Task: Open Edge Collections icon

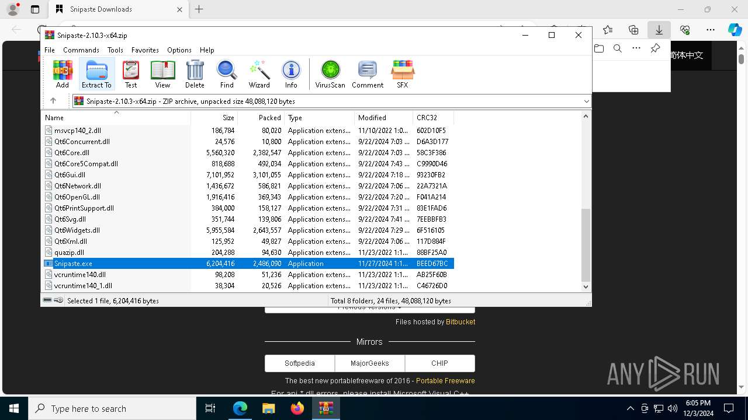Action: [633, 30]
